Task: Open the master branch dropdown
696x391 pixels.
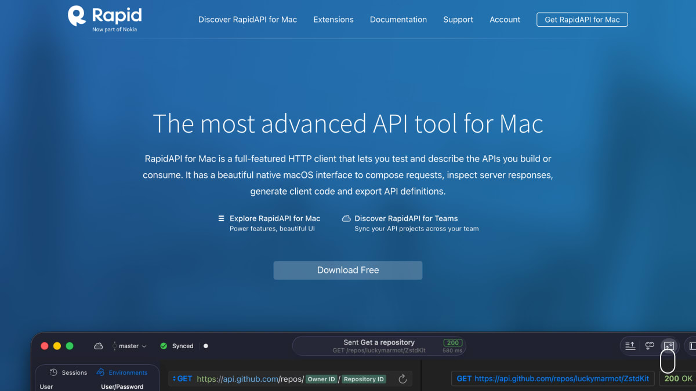Action: [129, 346]
